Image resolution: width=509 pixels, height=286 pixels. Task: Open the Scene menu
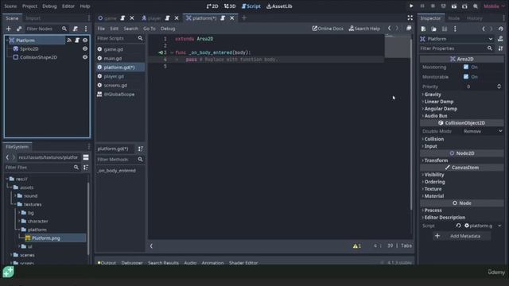tap(10, 6)
